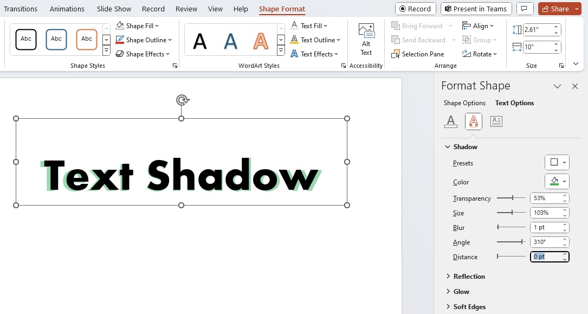Open Textbox layout icon tab
Screen dimensions: 588x314
coord(496,121)
